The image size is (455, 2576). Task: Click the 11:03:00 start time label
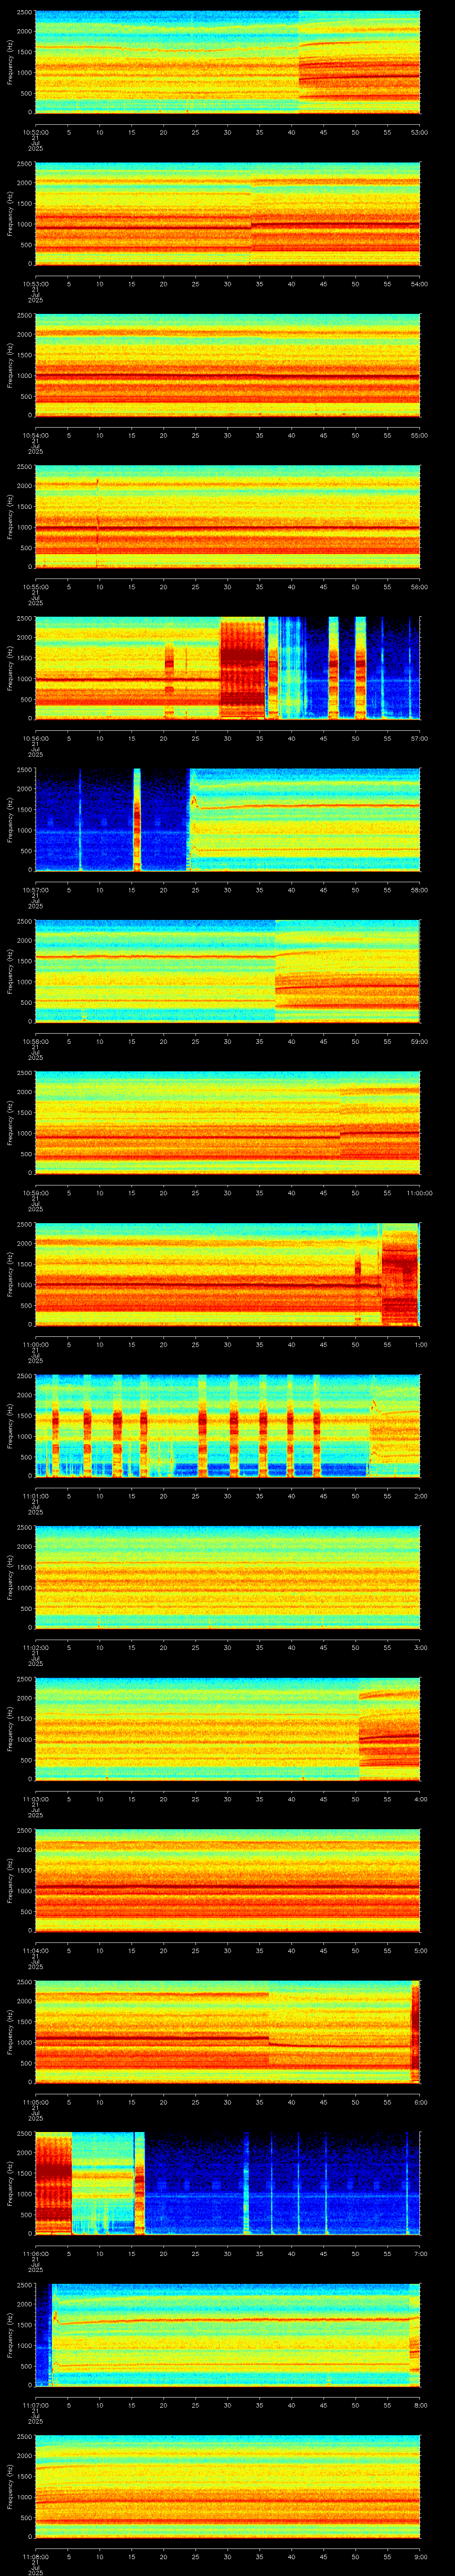pos(35,1799)
